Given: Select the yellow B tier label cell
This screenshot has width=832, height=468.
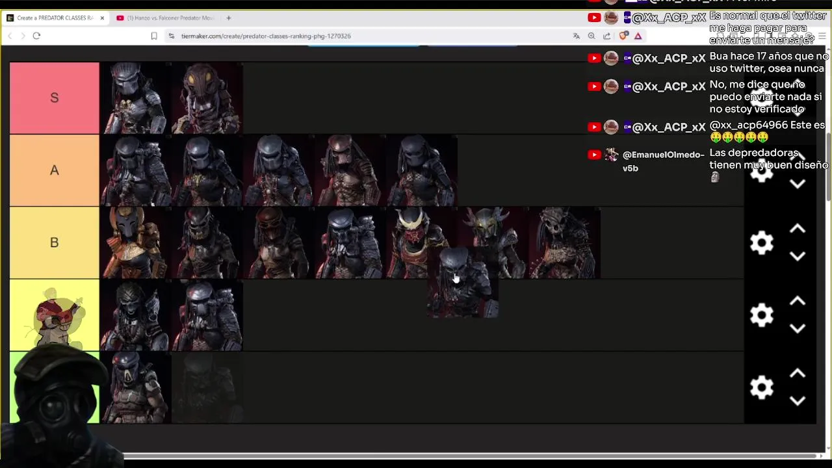Looking at the screenshot, I should point(55,242).
